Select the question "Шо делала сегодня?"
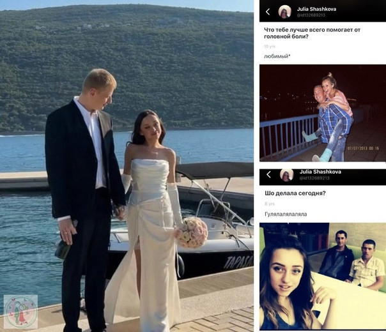 (295, 193)
